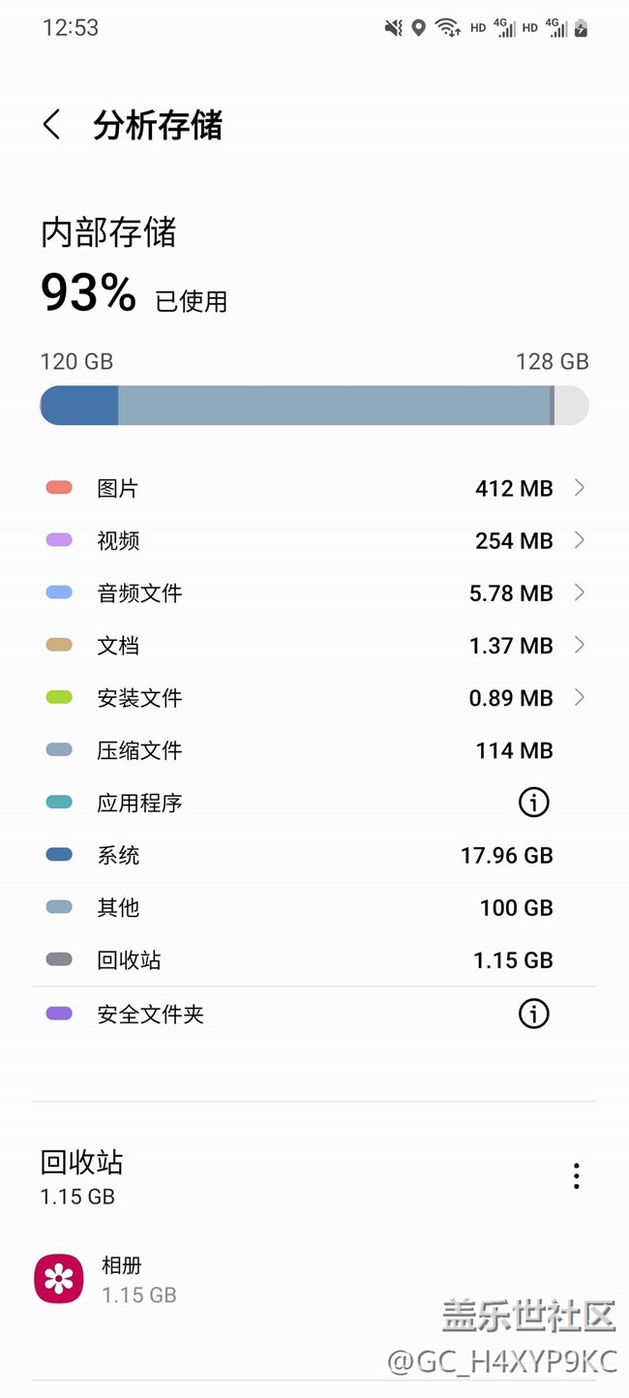Open the 系统 17.96 GB category
This screenshot has width=629, height=1398.
(x=314, y=856)
